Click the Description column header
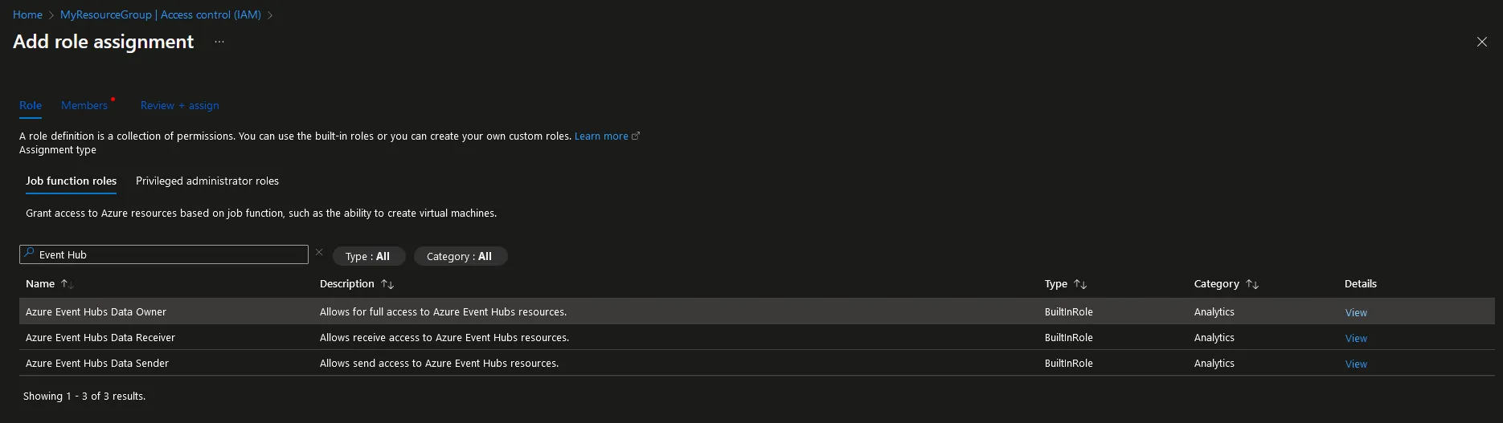 (x=347, y=283)
